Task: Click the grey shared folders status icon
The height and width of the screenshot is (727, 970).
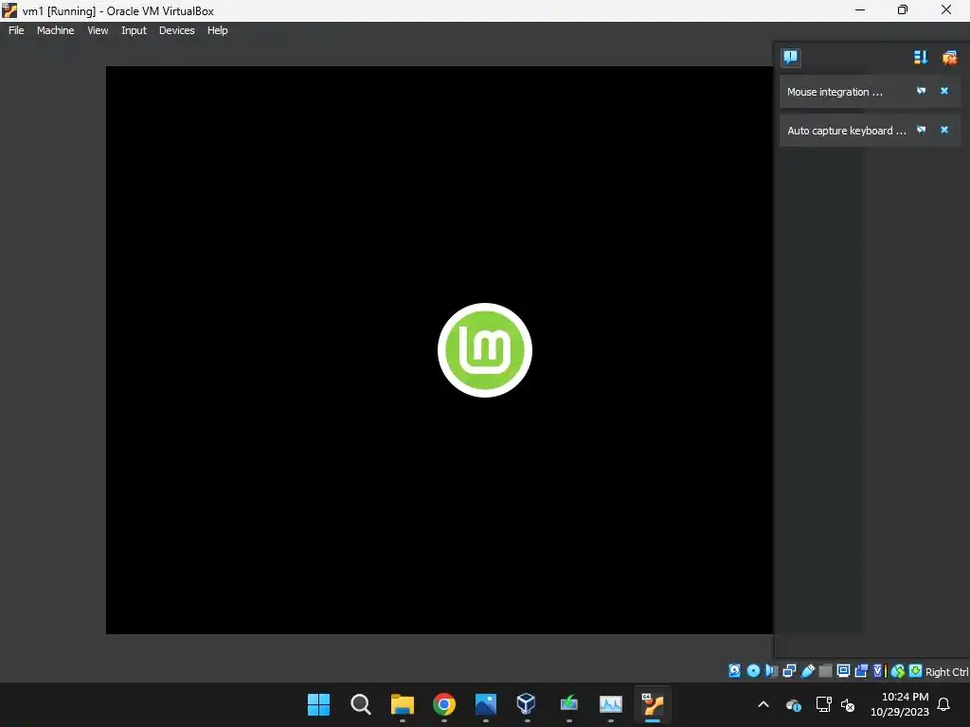Action: pos(825,671)
